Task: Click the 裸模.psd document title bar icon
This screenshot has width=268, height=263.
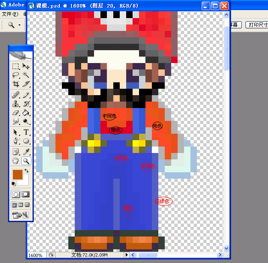Action: (x=31, y=6)
